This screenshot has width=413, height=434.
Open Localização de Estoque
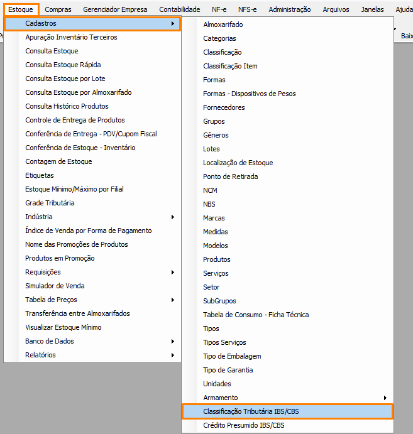pos(287,163)
